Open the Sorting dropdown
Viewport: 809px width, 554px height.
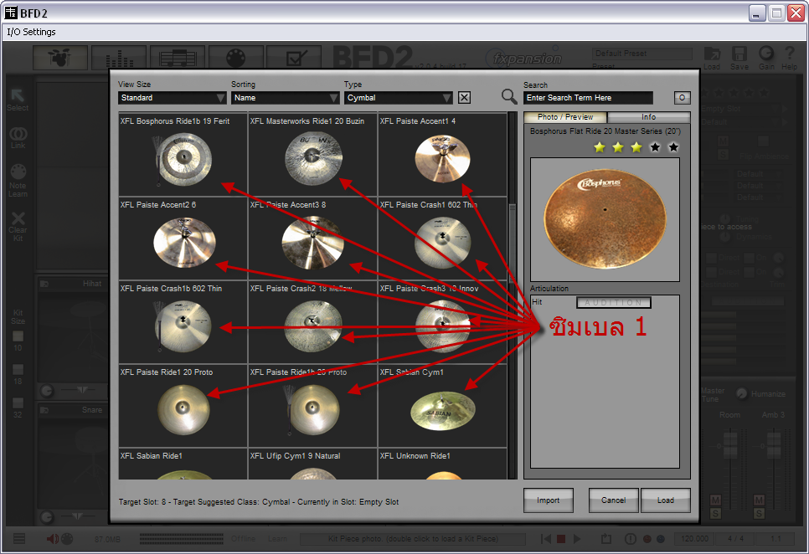(x=286, y=97)
